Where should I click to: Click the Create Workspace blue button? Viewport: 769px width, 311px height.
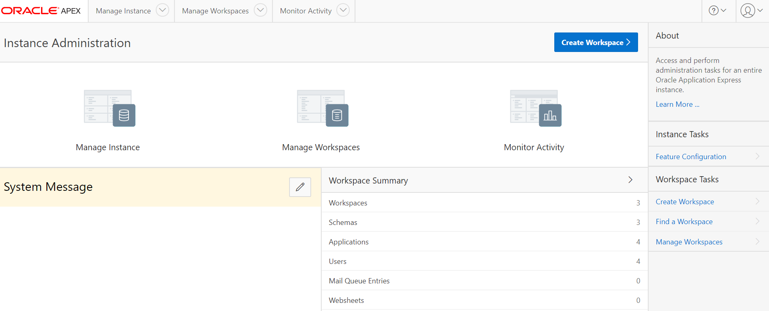pyautogui.click(x=596, y=42)
